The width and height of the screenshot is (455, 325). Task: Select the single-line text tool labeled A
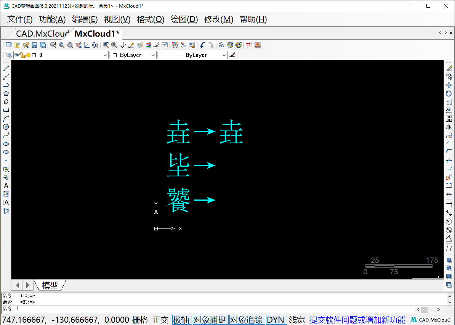pyautogui.click(x=6, y=186)
